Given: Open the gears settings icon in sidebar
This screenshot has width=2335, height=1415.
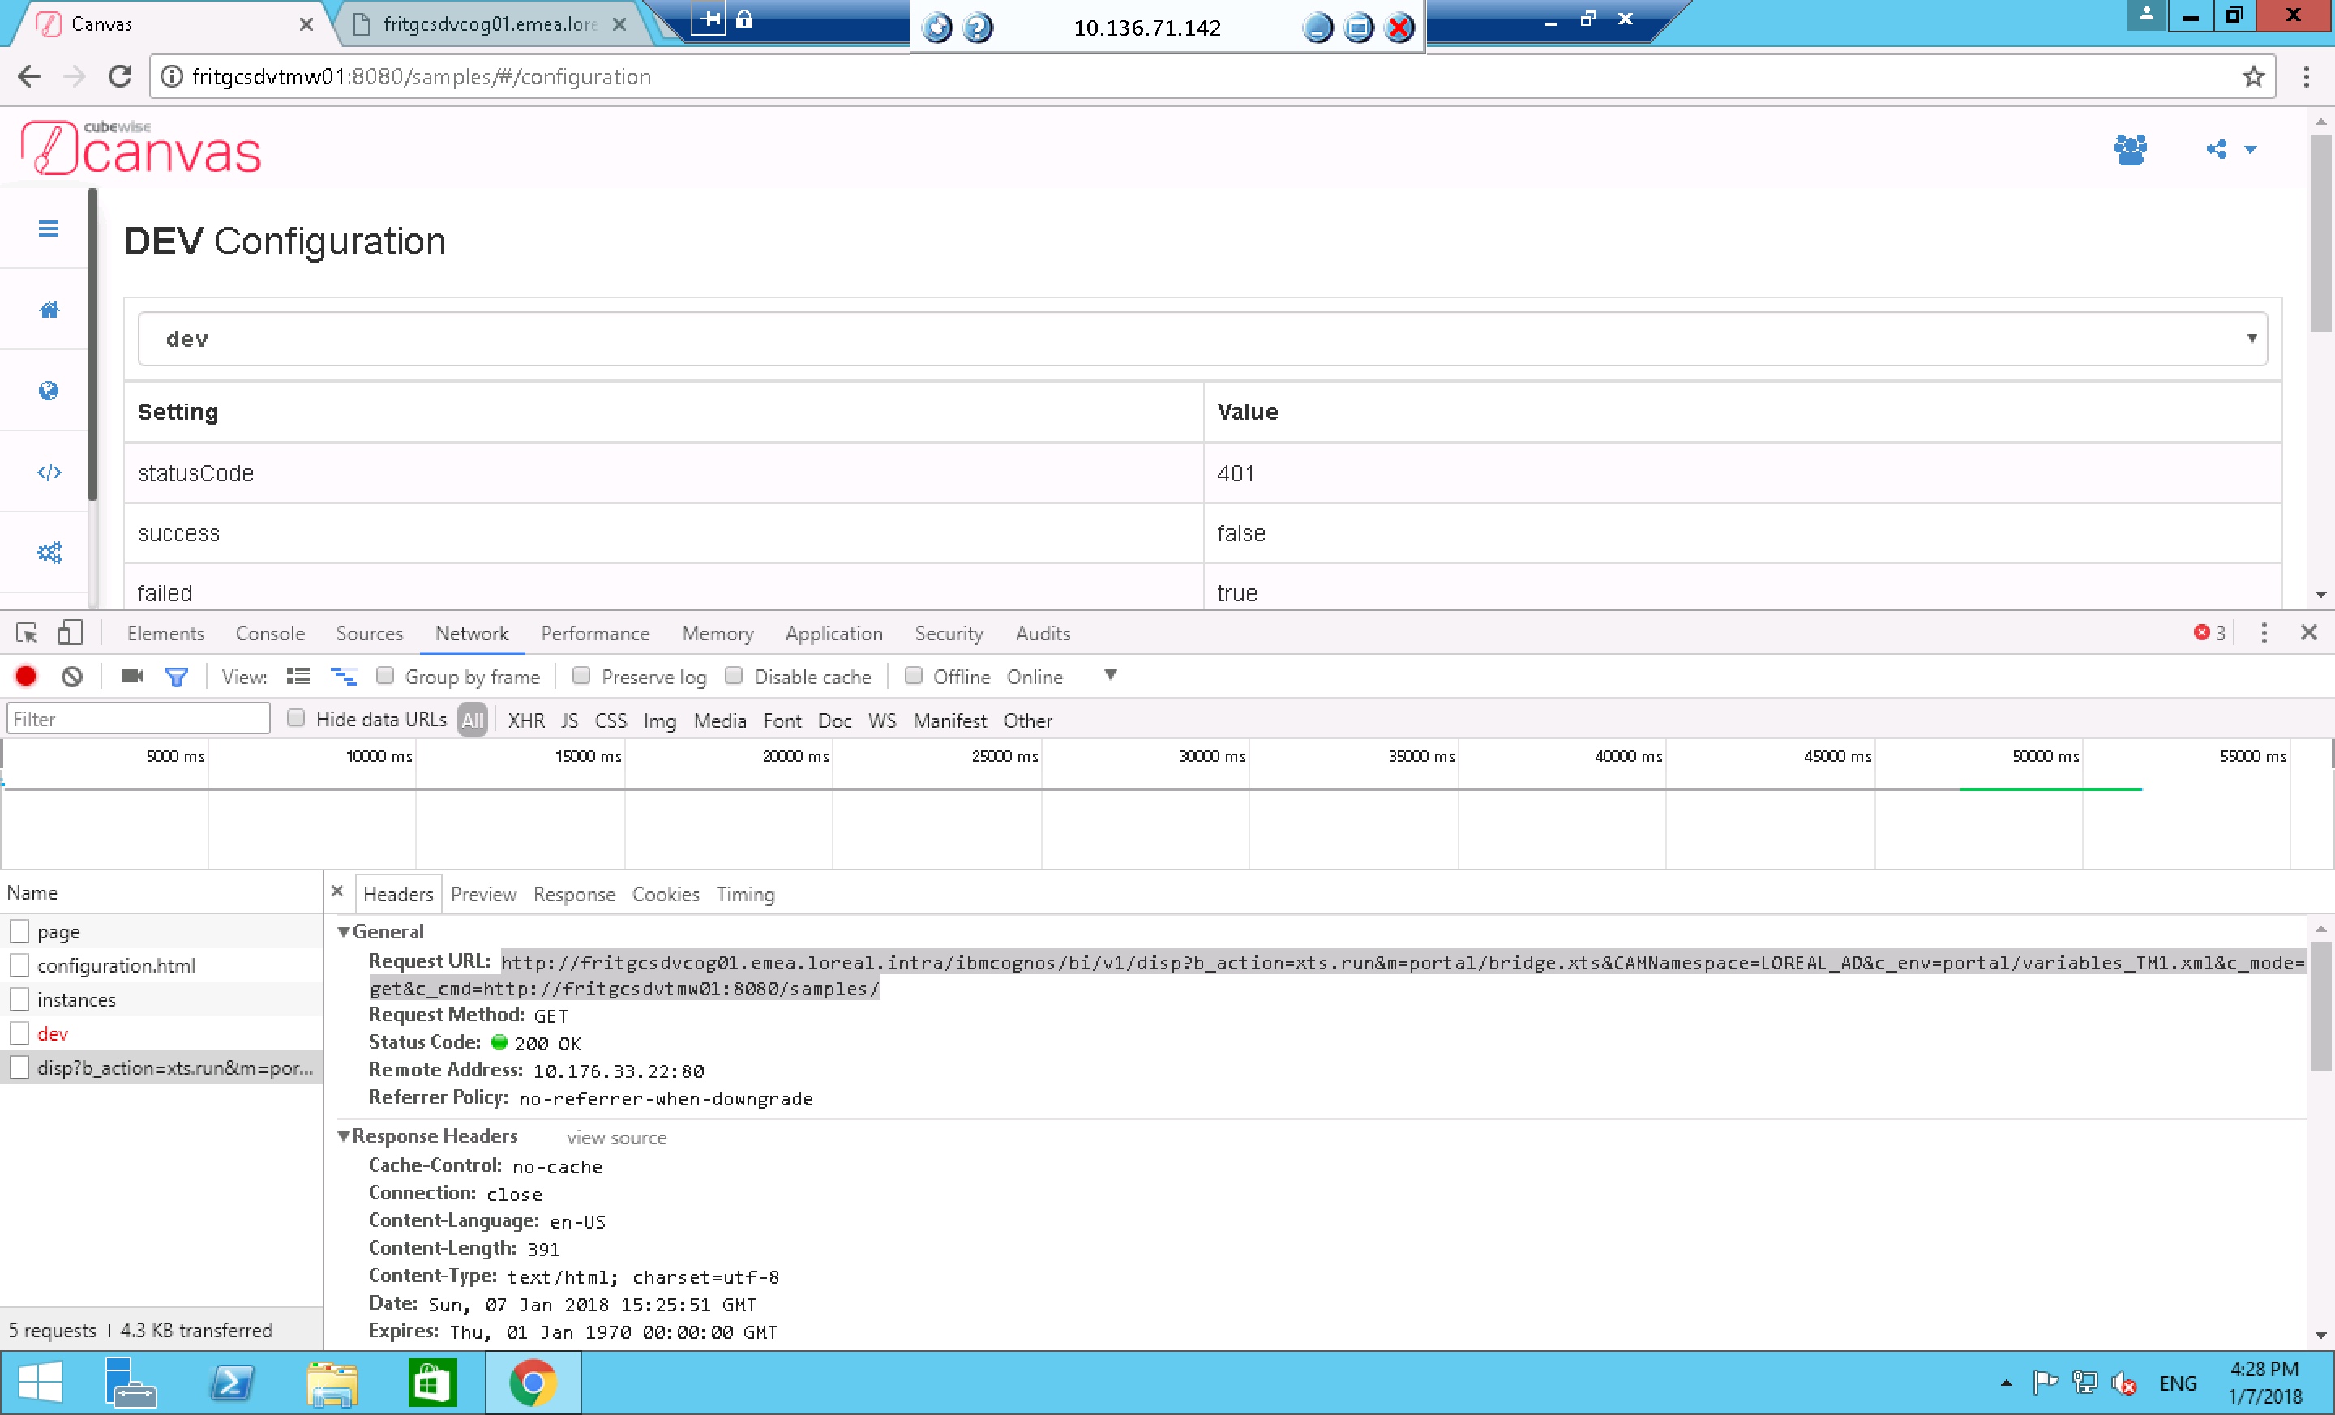Looking at the screenshot, I should click(49, 552).
